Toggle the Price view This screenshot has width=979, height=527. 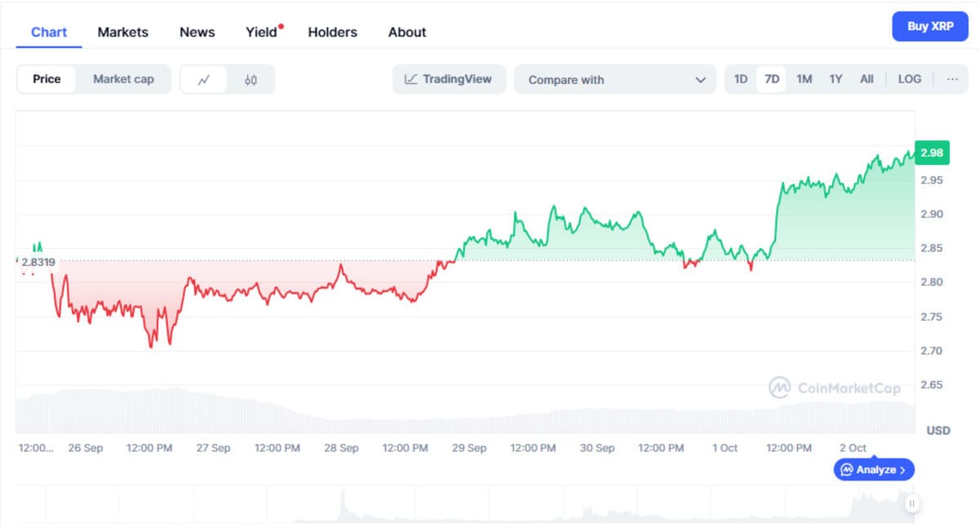[x=47, y=79]
